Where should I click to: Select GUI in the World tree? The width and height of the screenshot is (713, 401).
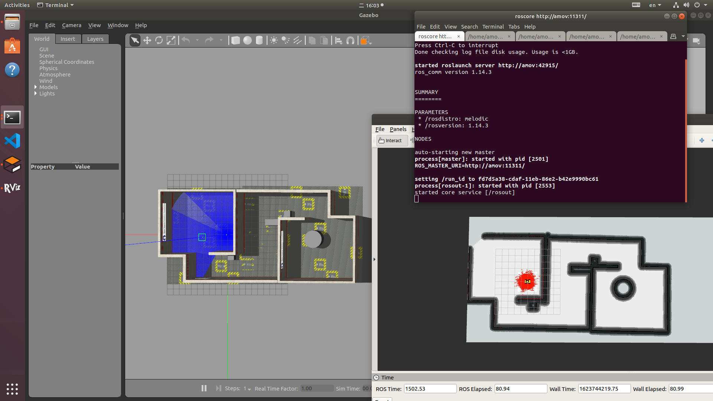pyautogui.click(x=44, y=49)
